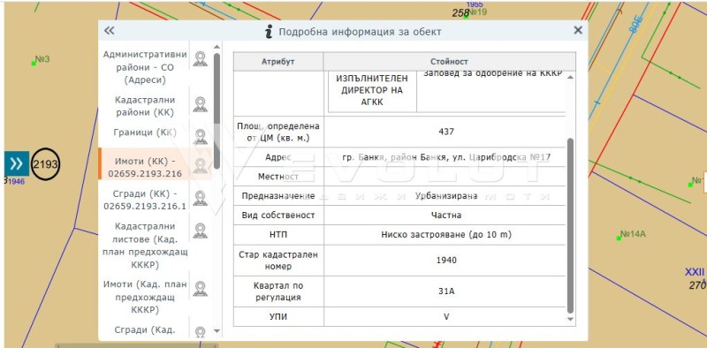Screen dimensions: 707x348
Task: Click the attribute table scrollbar down arrow
Action: click(570, 319)
